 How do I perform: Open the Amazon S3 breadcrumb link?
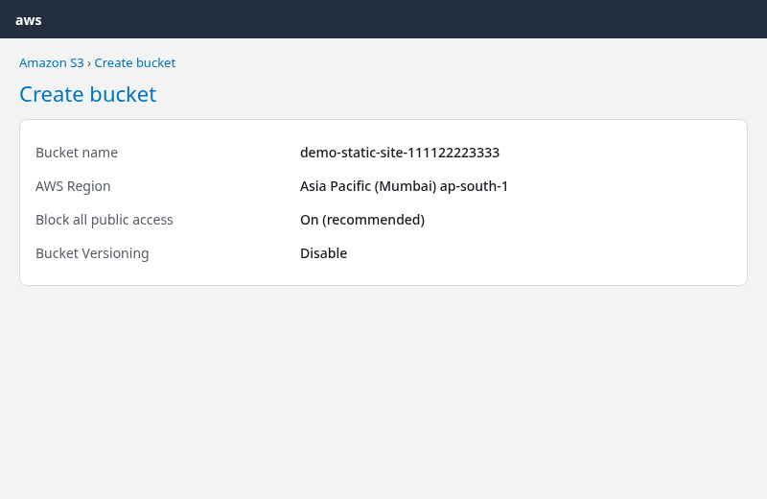[x=52, y=62]
